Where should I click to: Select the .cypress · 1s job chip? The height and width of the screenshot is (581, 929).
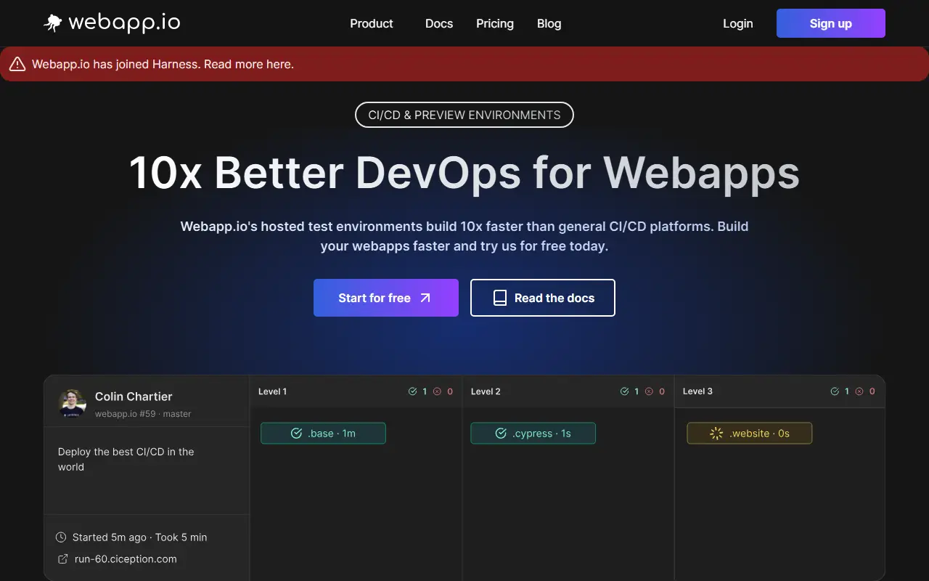(533, 434)
